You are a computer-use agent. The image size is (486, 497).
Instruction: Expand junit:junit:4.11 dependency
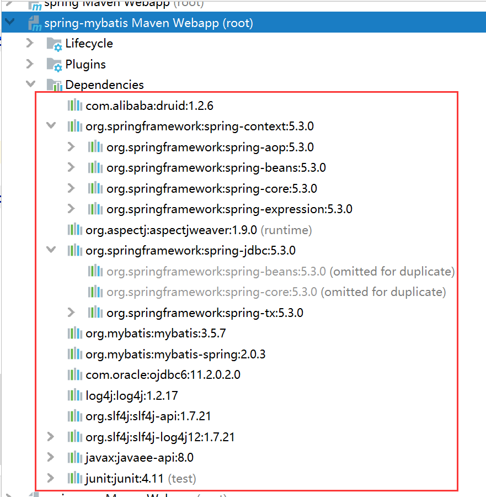(x=51, y=478)
